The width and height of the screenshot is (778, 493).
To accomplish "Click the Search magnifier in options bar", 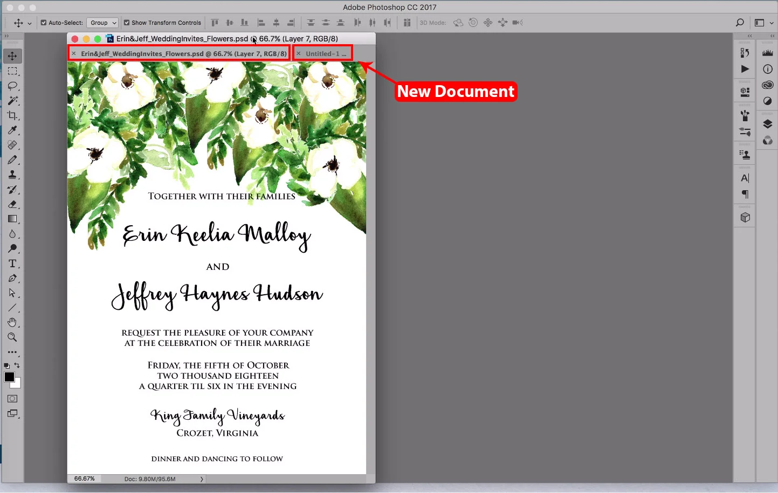I will tap(740, 23).
